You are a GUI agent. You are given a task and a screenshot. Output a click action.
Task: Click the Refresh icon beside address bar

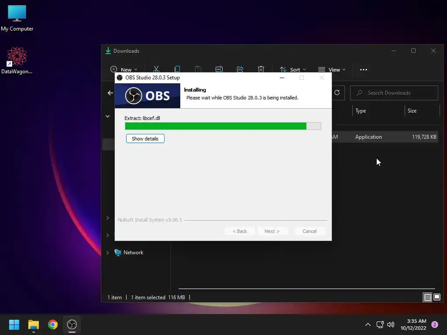click(337, 92)
